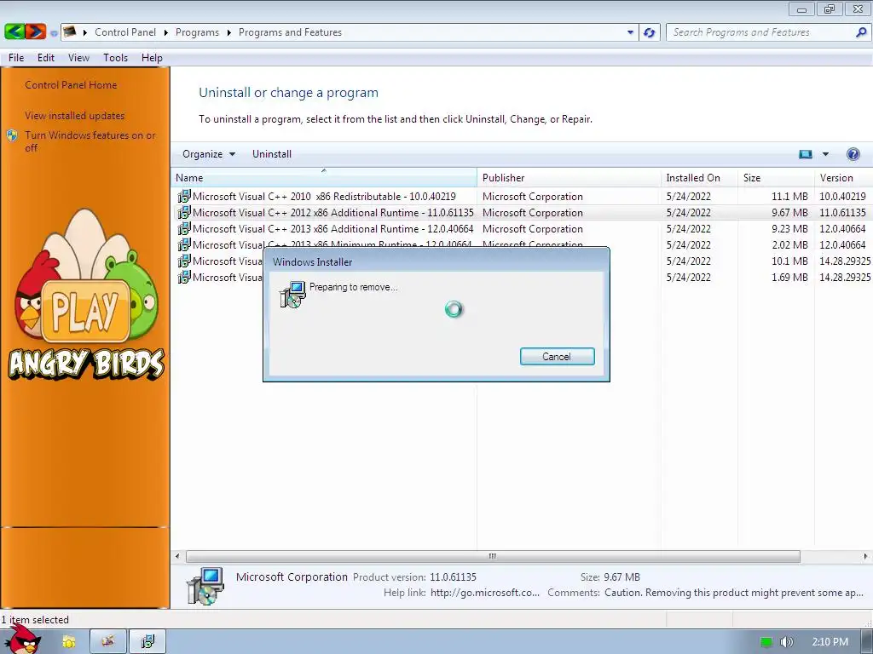873x654 pixels.
Task: Click the Windows features shield icon
Action: (12, 135)
